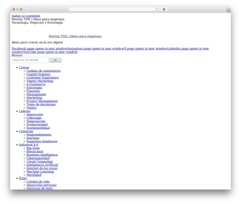Select the Ciberseguridad link
Screen dimensions: 241x204
(x=38, y=158)
